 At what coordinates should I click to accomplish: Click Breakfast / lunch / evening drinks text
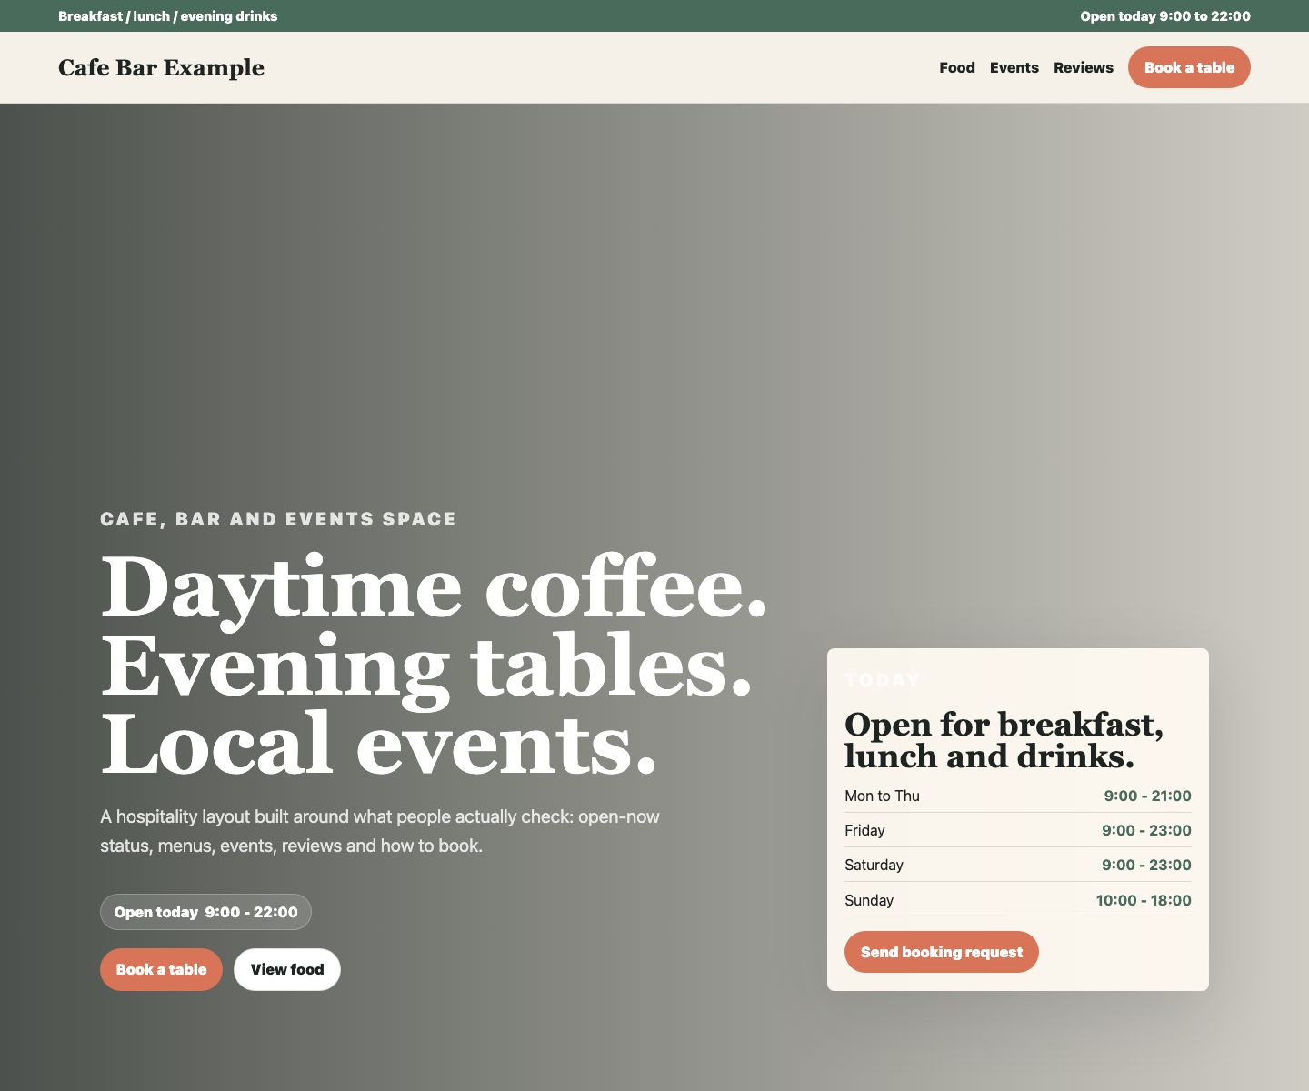[x=168, y=16]
